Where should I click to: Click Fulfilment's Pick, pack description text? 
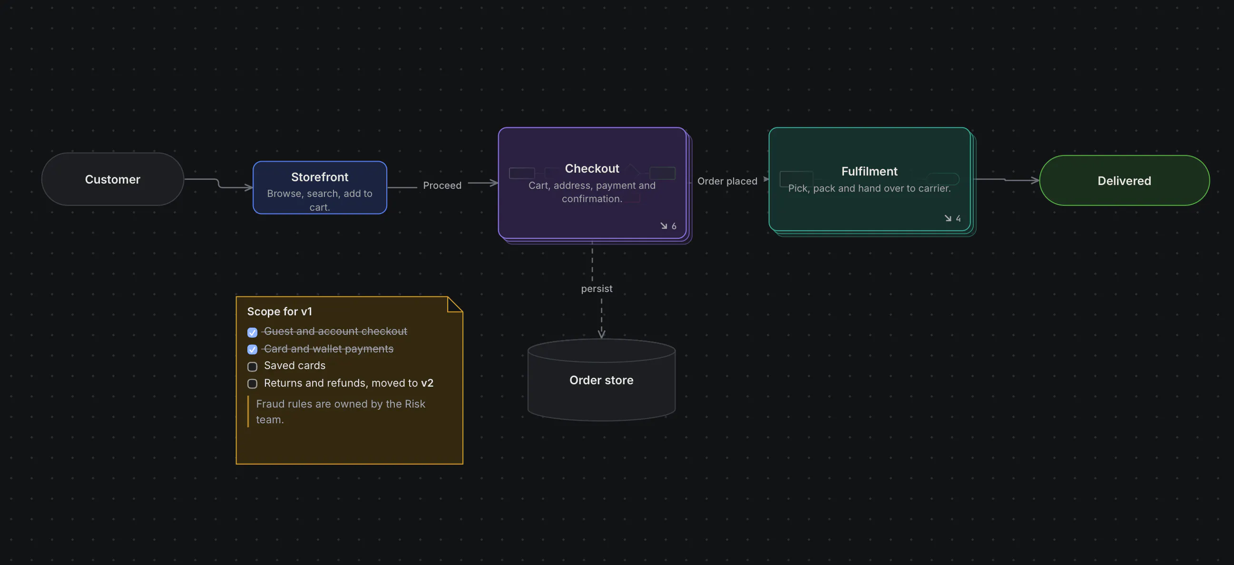tap(870, 188)
